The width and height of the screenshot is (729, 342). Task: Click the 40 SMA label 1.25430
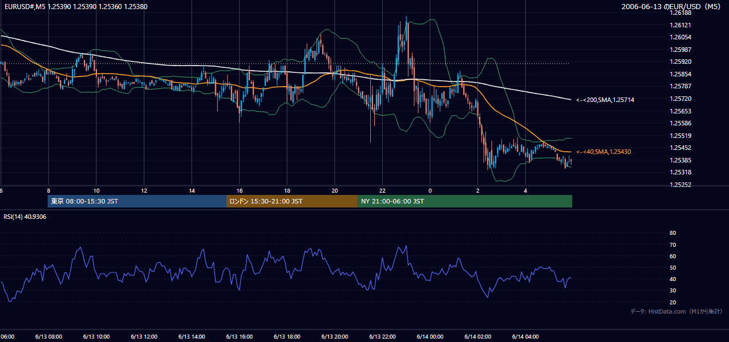click(x=604, y=152)
